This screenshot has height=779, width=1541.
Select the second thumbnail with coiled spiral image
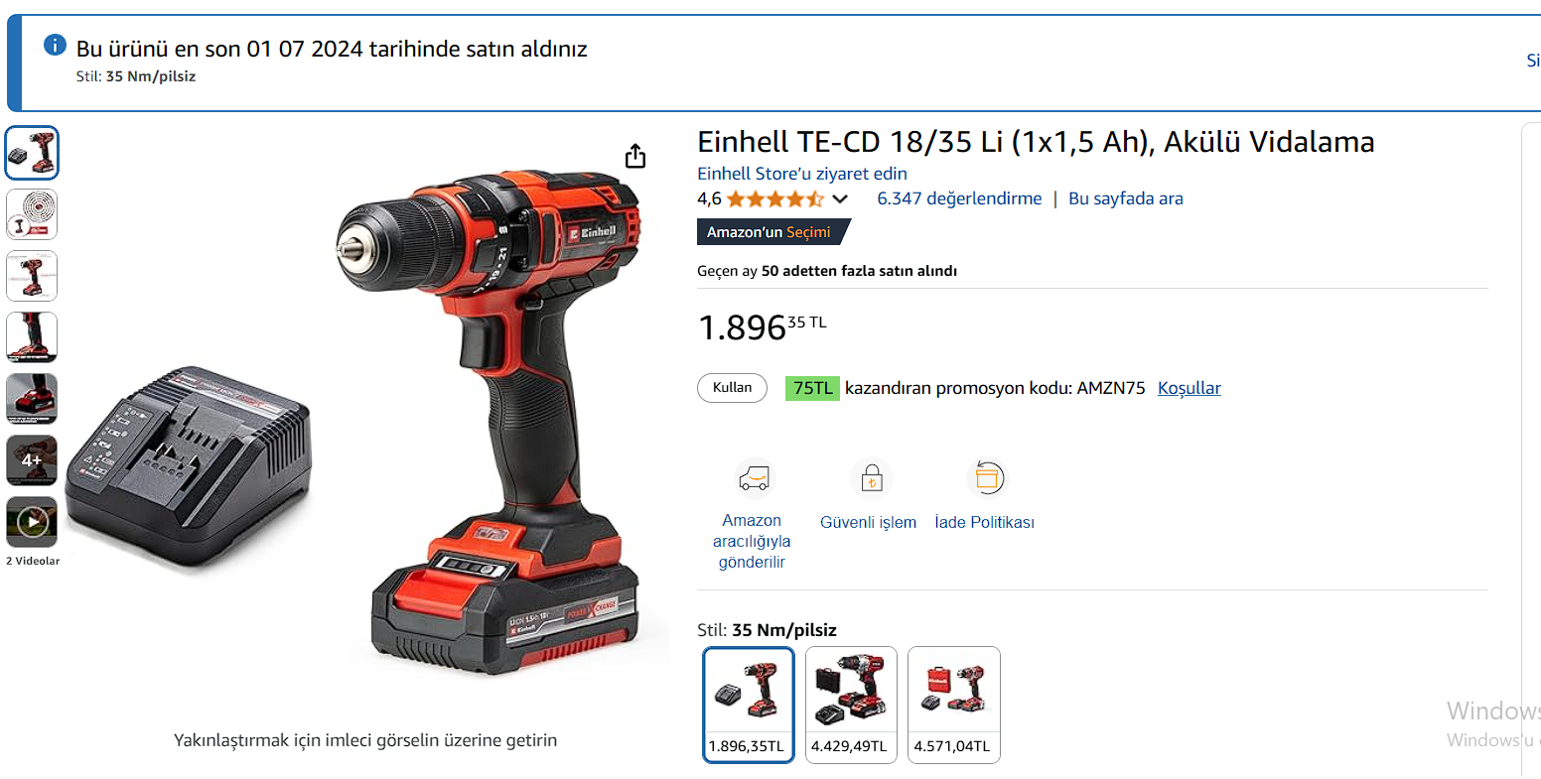click(x=32, y=214)
